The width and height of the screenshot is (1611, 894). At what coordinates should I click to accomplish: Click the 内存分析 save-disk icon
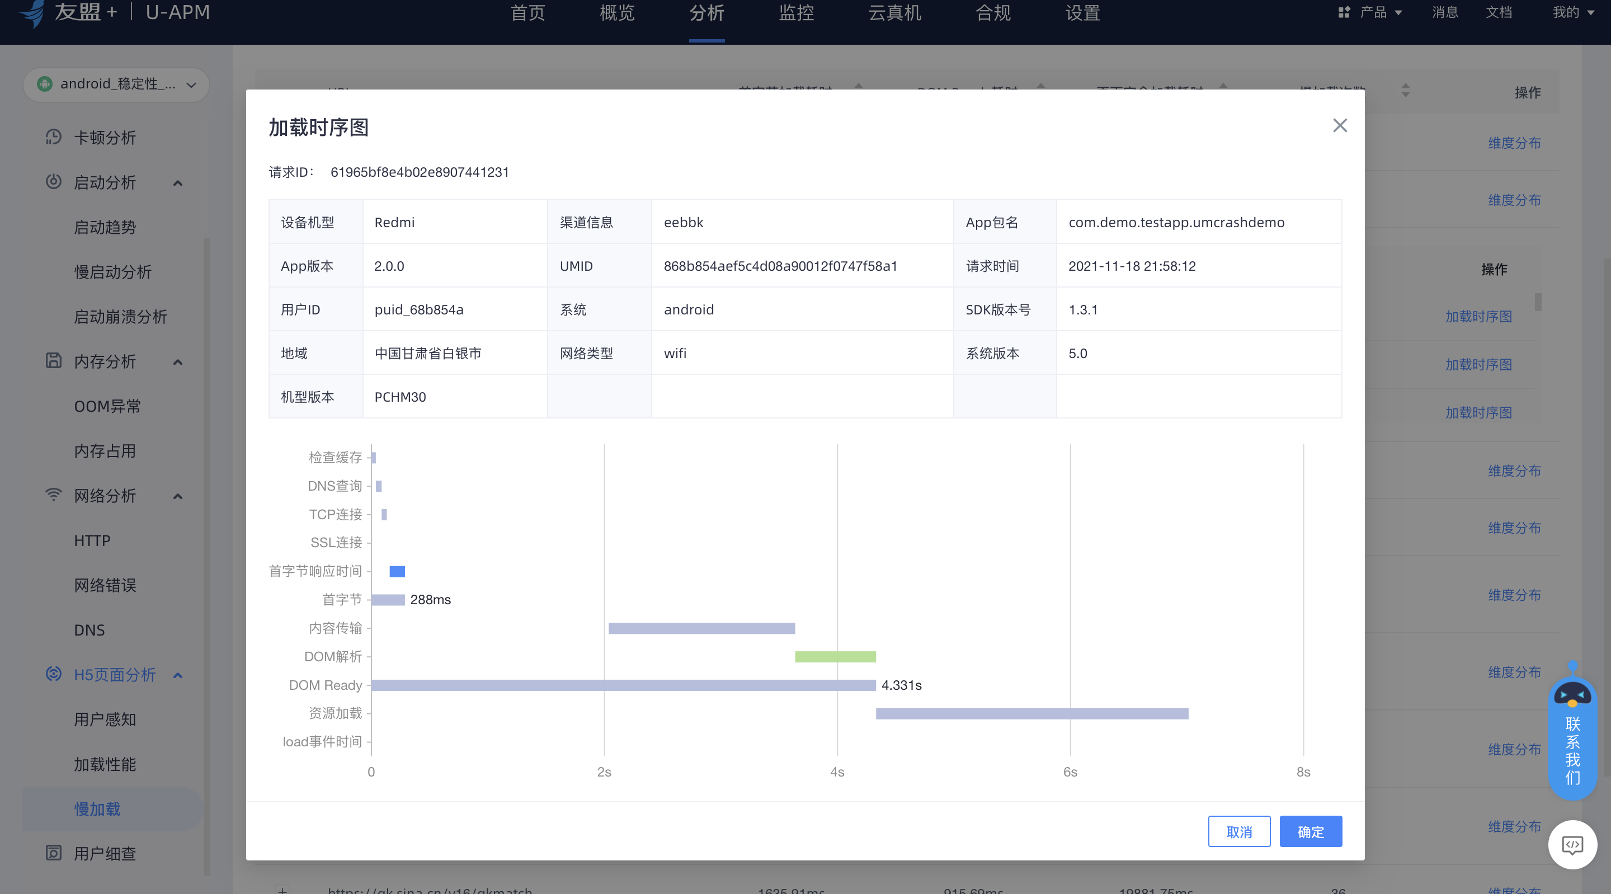[x=53, y=360]
